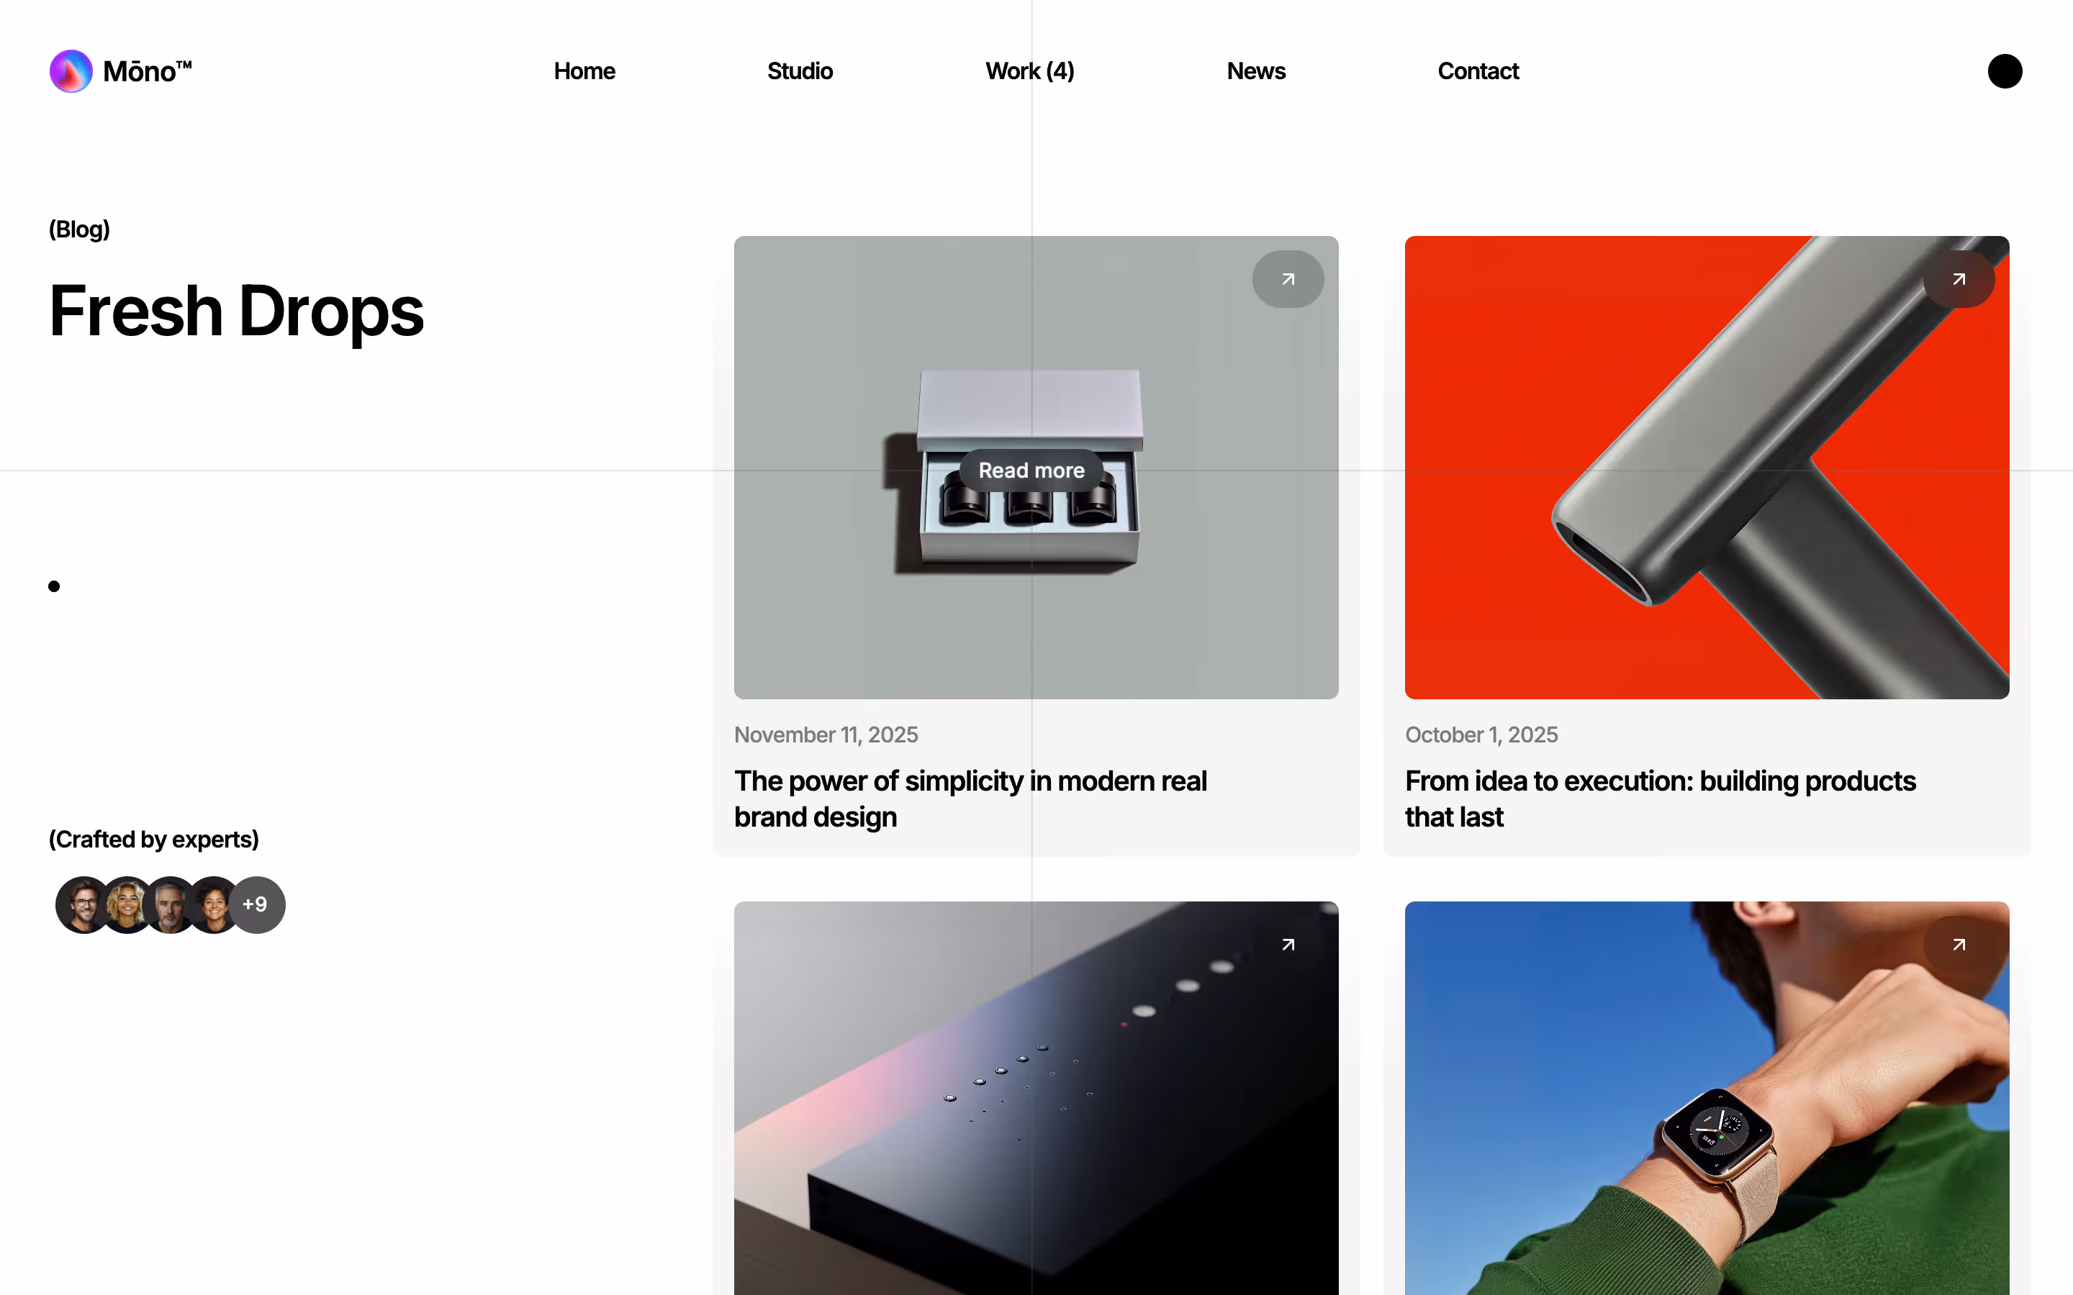
Task: Open arrow icon on the dark console card
Action: [x=1288, y=945]
